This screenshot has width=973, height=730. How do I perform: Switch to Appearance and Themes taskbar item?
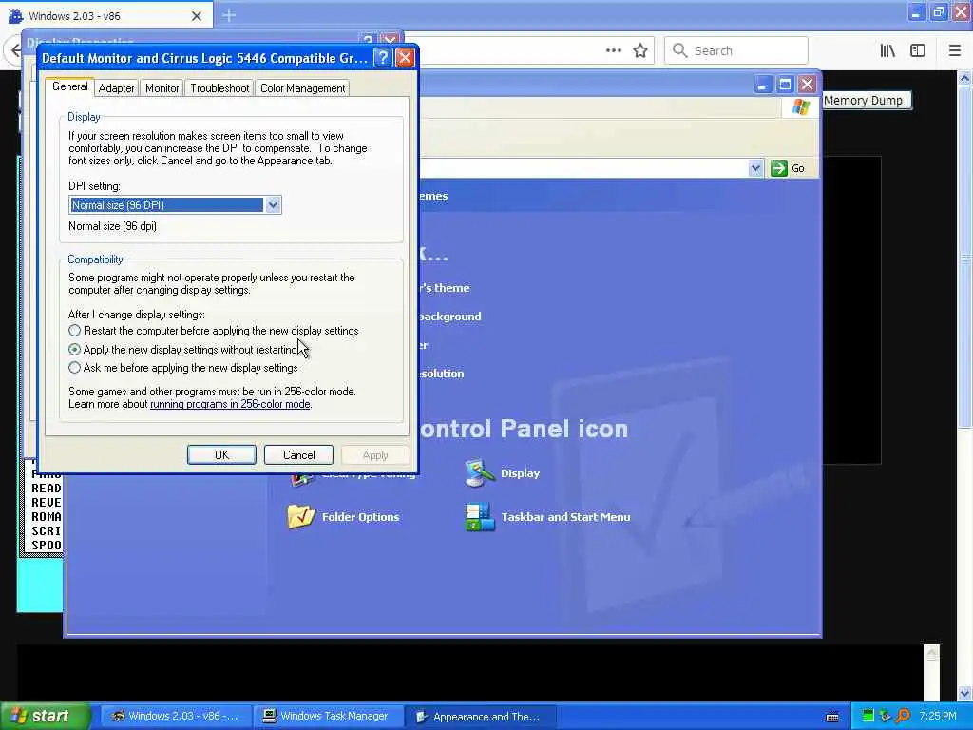pyautogui.click(x=480, y=717)
